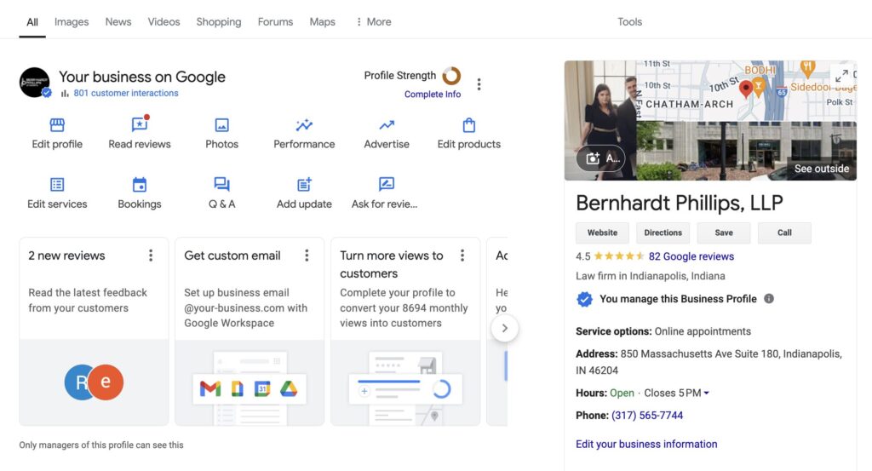Select the All results tab

tap(32, 22)
